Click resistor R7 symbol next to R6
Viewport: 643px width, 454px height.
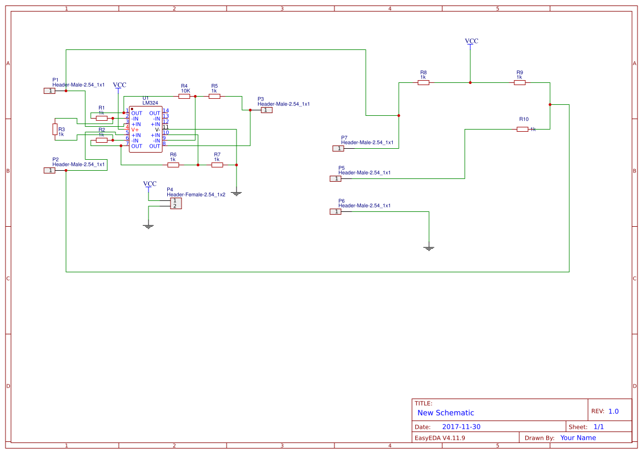[x=217, y=165]
